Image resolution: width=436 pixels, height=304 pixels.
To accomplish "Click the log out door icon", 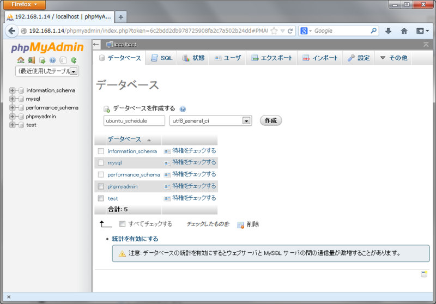I will pos(32,60).
